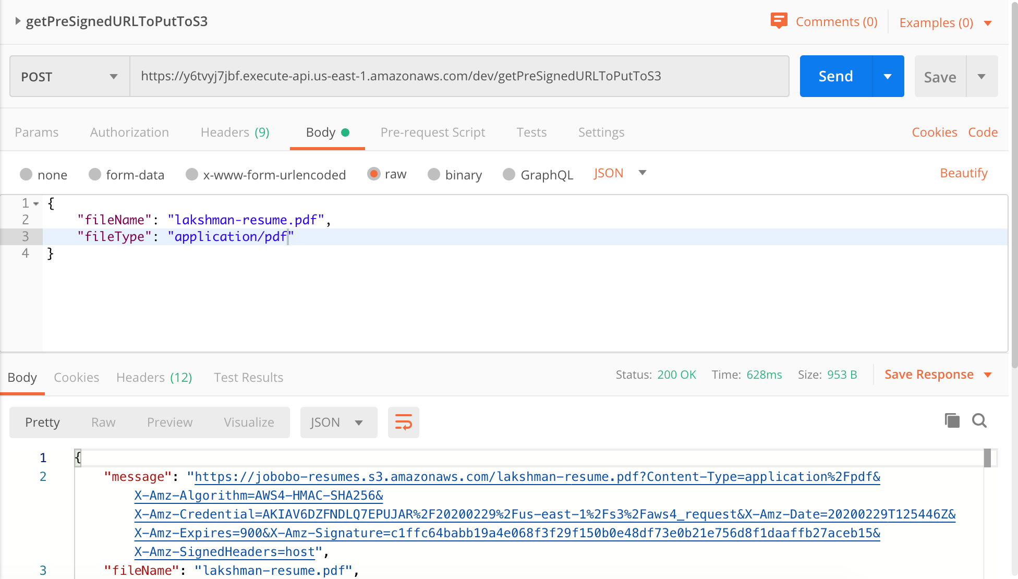Image resolution: width=1018 pixels, height=579 pixels.
Task: Copy response body with the copy icon
Action: [952, 420]
